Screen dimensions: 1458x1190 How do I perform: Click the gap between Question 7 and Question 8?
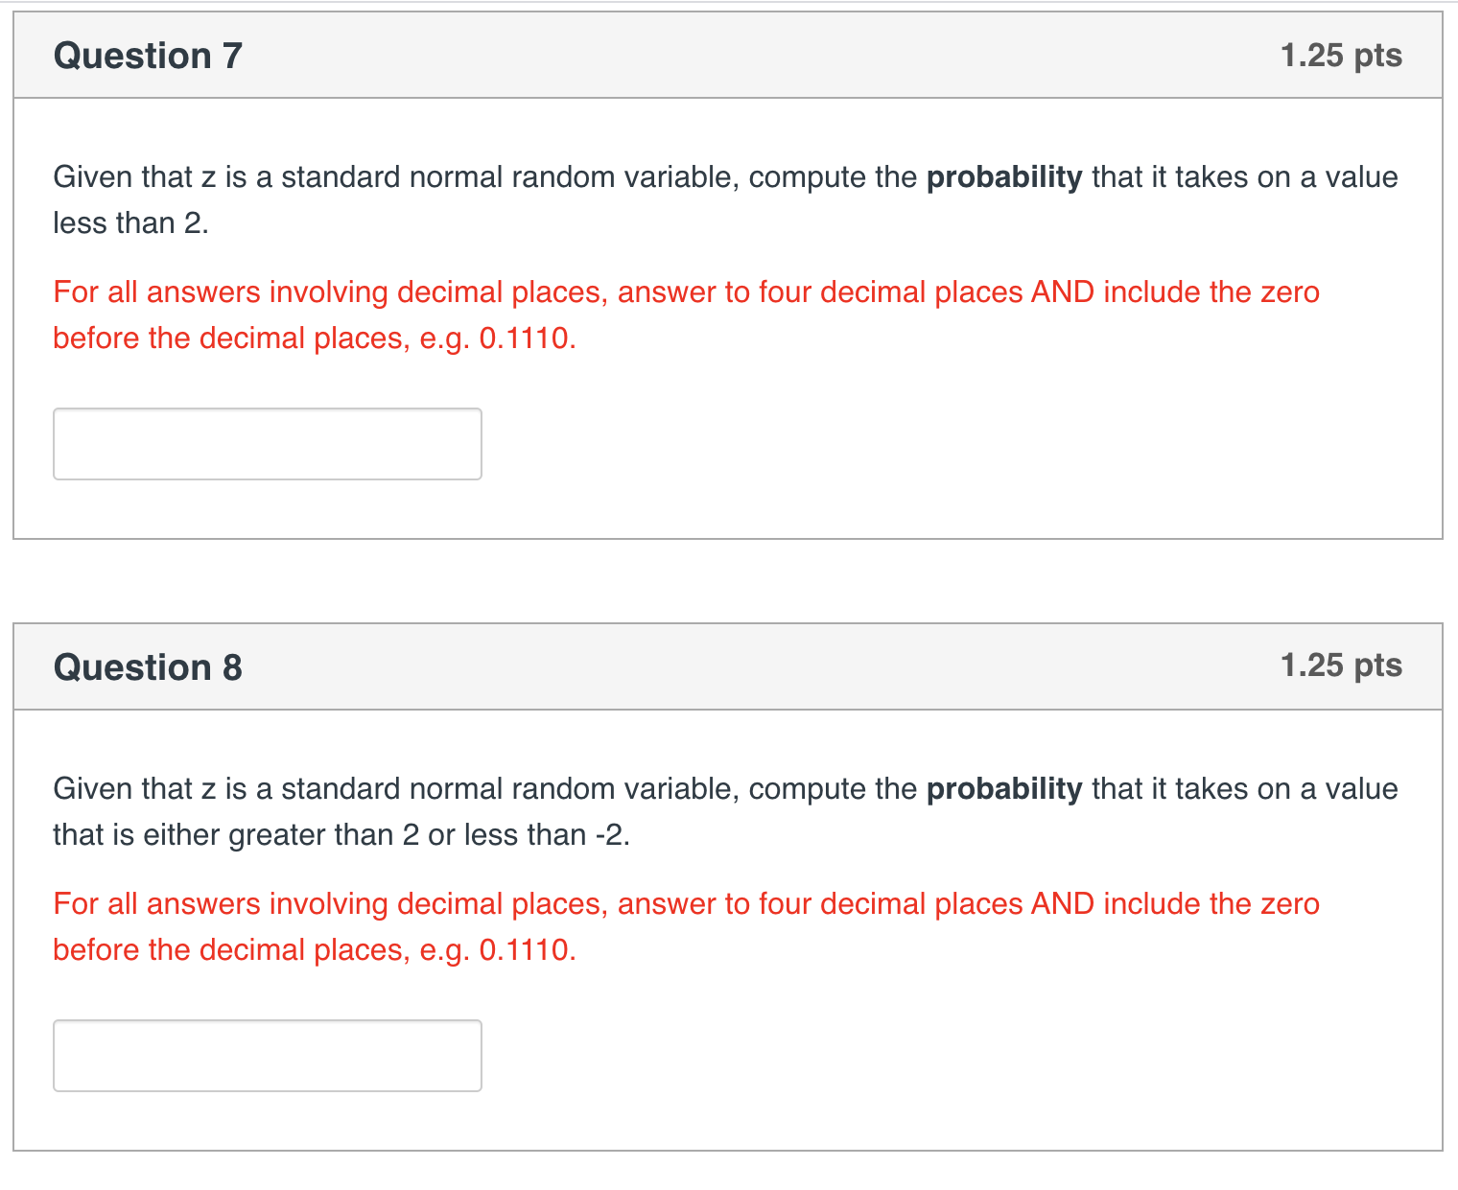pyautogui.click(x=729, y=580)
